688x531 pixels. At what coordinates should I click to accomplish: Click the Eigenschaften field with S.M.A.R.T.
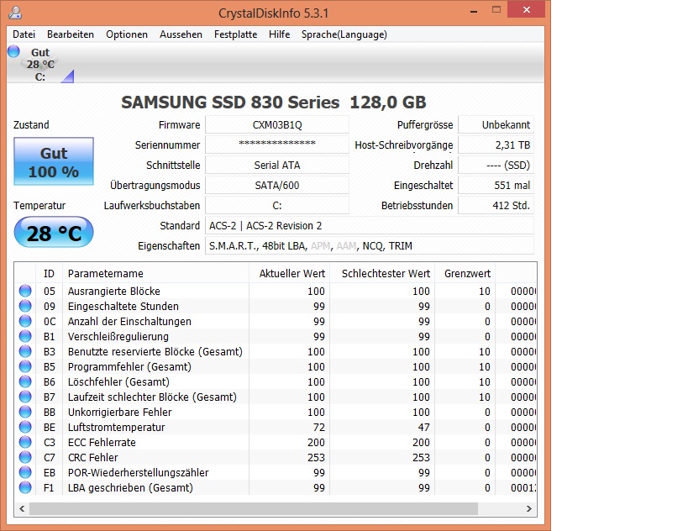click(370, 246)
